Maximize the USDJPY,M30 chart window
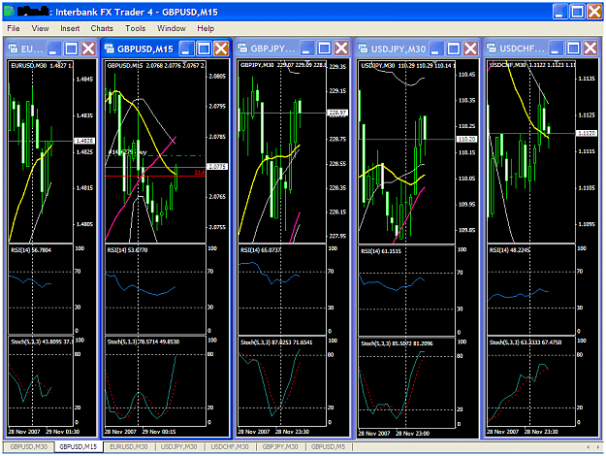 (x=454, y=49)
